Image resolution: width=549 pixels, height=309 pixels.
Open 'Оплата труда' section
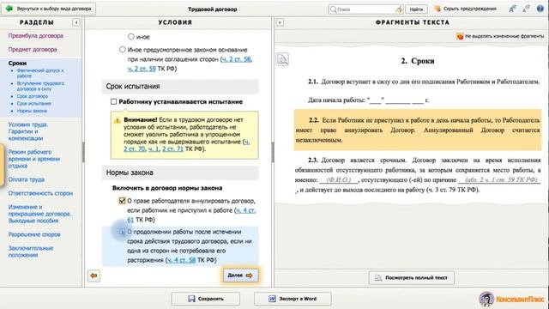point(27,179)
